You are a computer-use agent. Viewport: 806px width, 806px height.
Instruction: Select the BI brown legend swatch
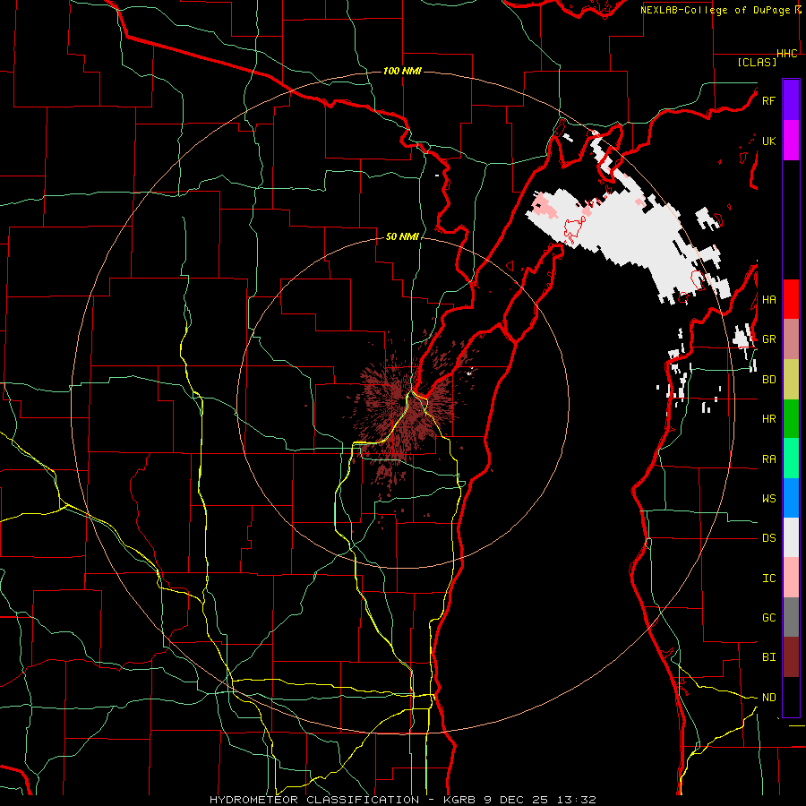click(791, 657)
